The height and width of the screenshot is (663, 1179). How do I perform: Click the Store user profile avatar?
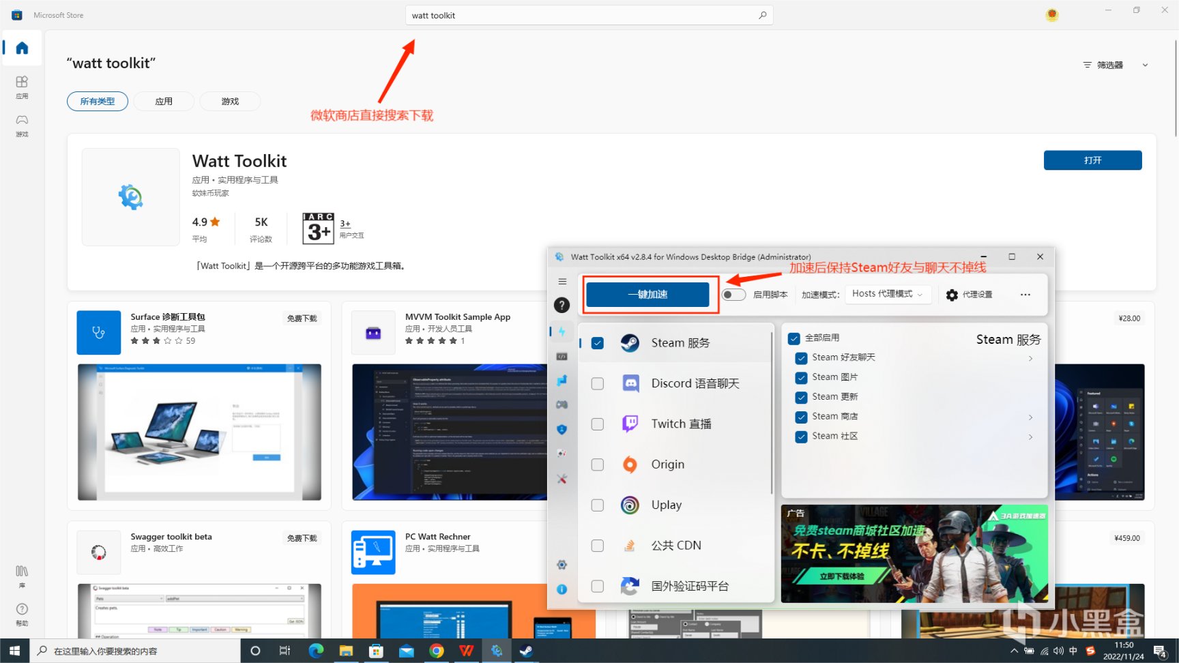pyautogui.click(x=1052, y=14)
